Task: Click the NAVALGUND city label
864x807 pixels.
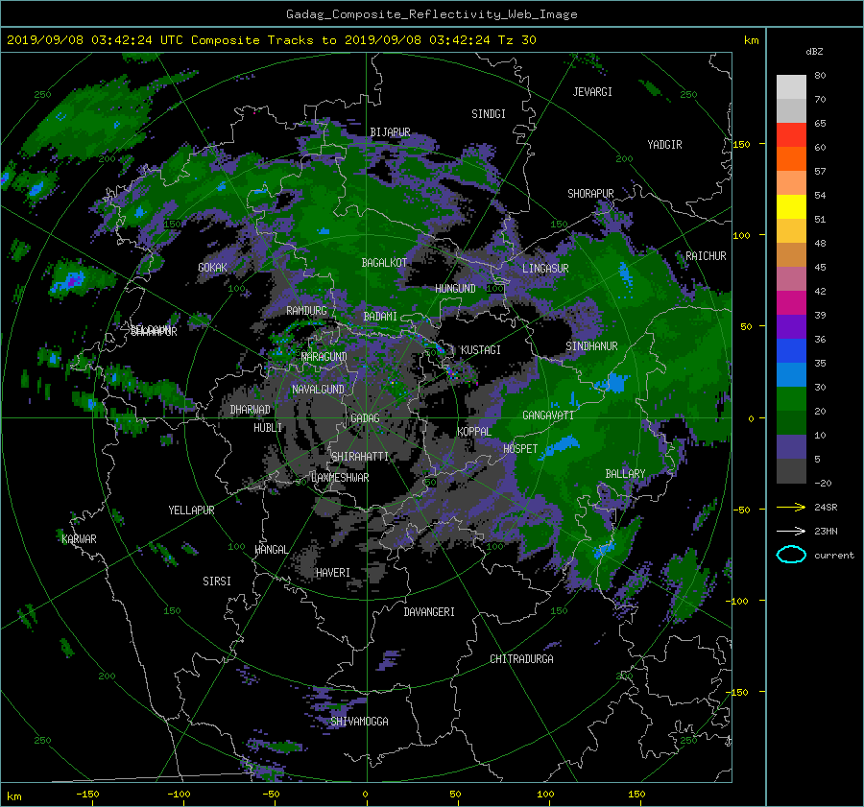Action: pyautogui.click(x=318, y=390)
